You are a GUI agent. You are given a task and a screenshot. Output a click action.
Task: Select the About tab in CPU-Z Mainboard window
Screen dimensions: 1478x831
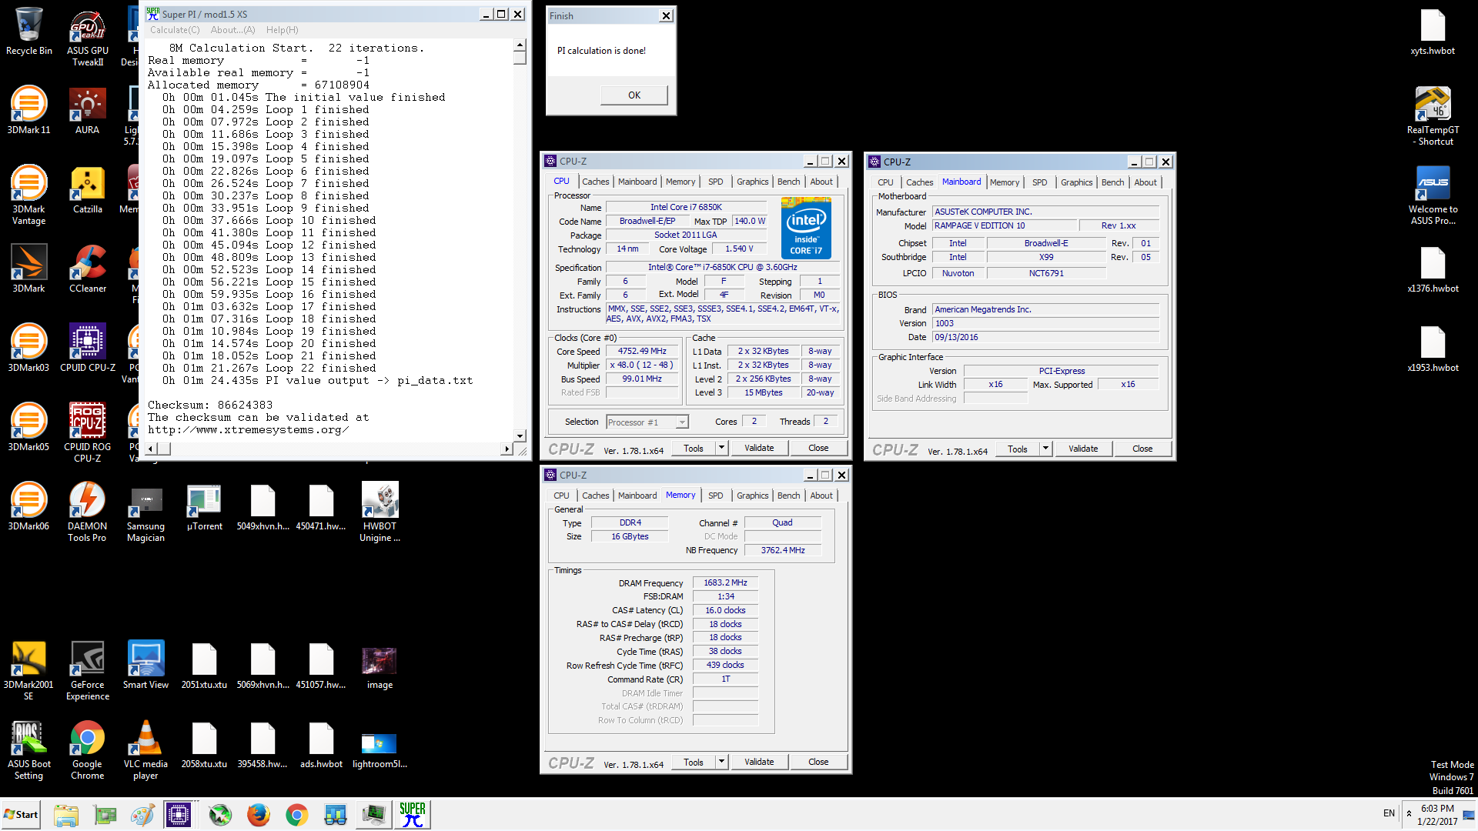1145,182
